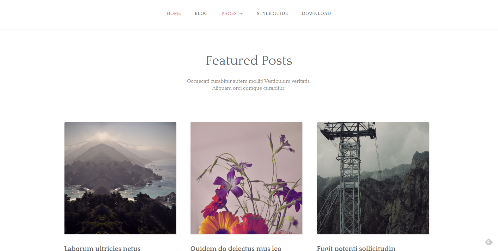This screenshot has width=498, height=251.
Task: Click the Aliquam orci cumque curabitur line
Action: (249, 88)
